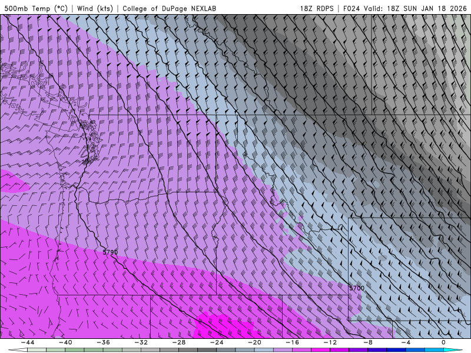Click the -20 color scale tick label

pyautogui.click(x=254, y=342)
